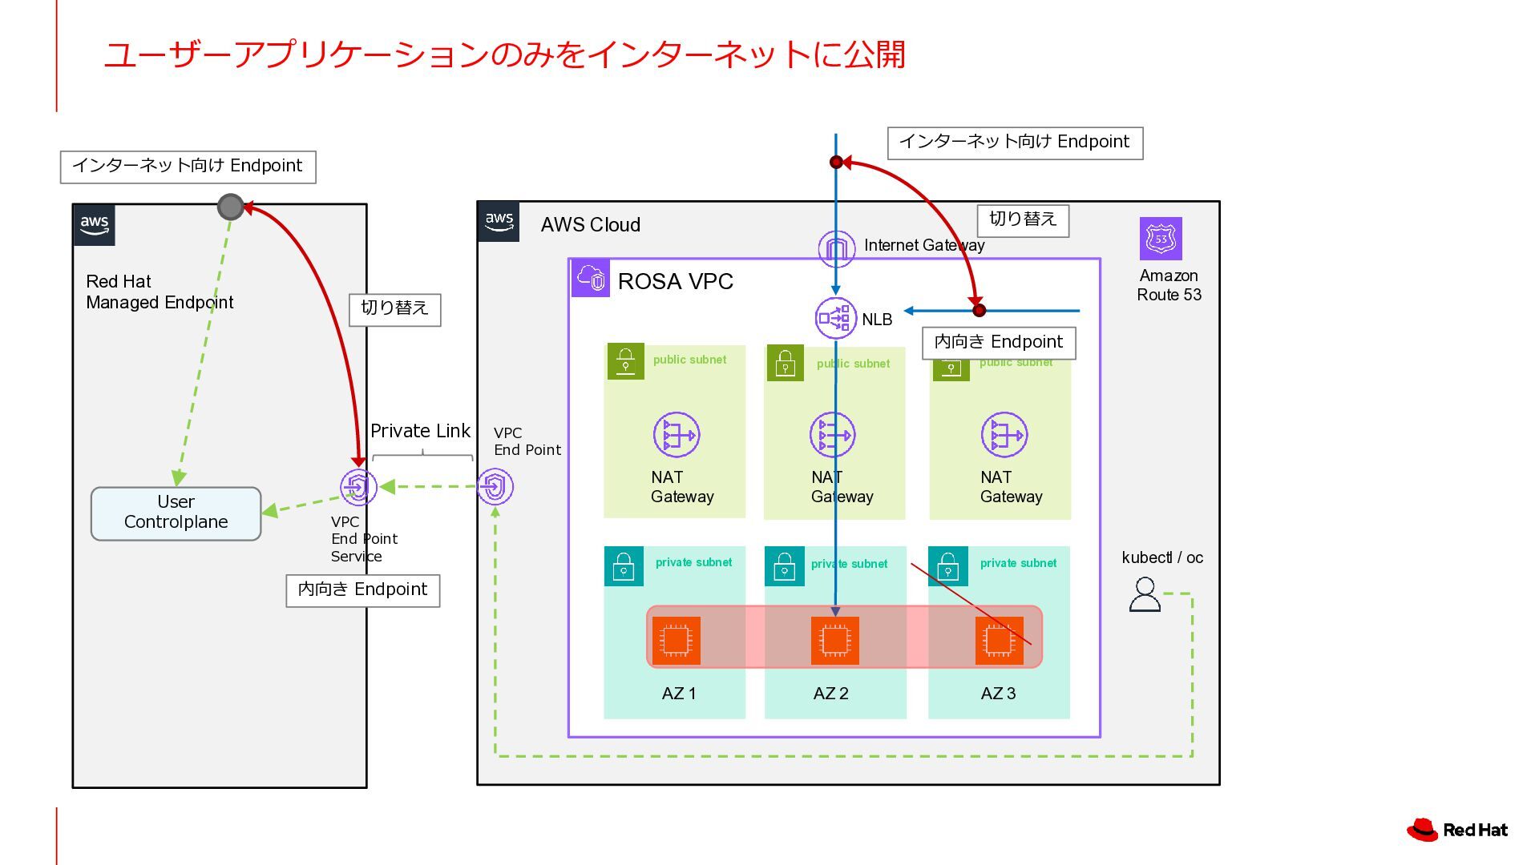The height and width of the screenshot is (865, 1539).
Task: Click the gray internet-facing endpoint circle
Action: click(231, 207)
